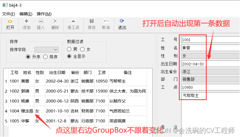The width and height of the screenshot is (240, 137).
Task: Click the 退出 exit icon
Action: (122, 21)
